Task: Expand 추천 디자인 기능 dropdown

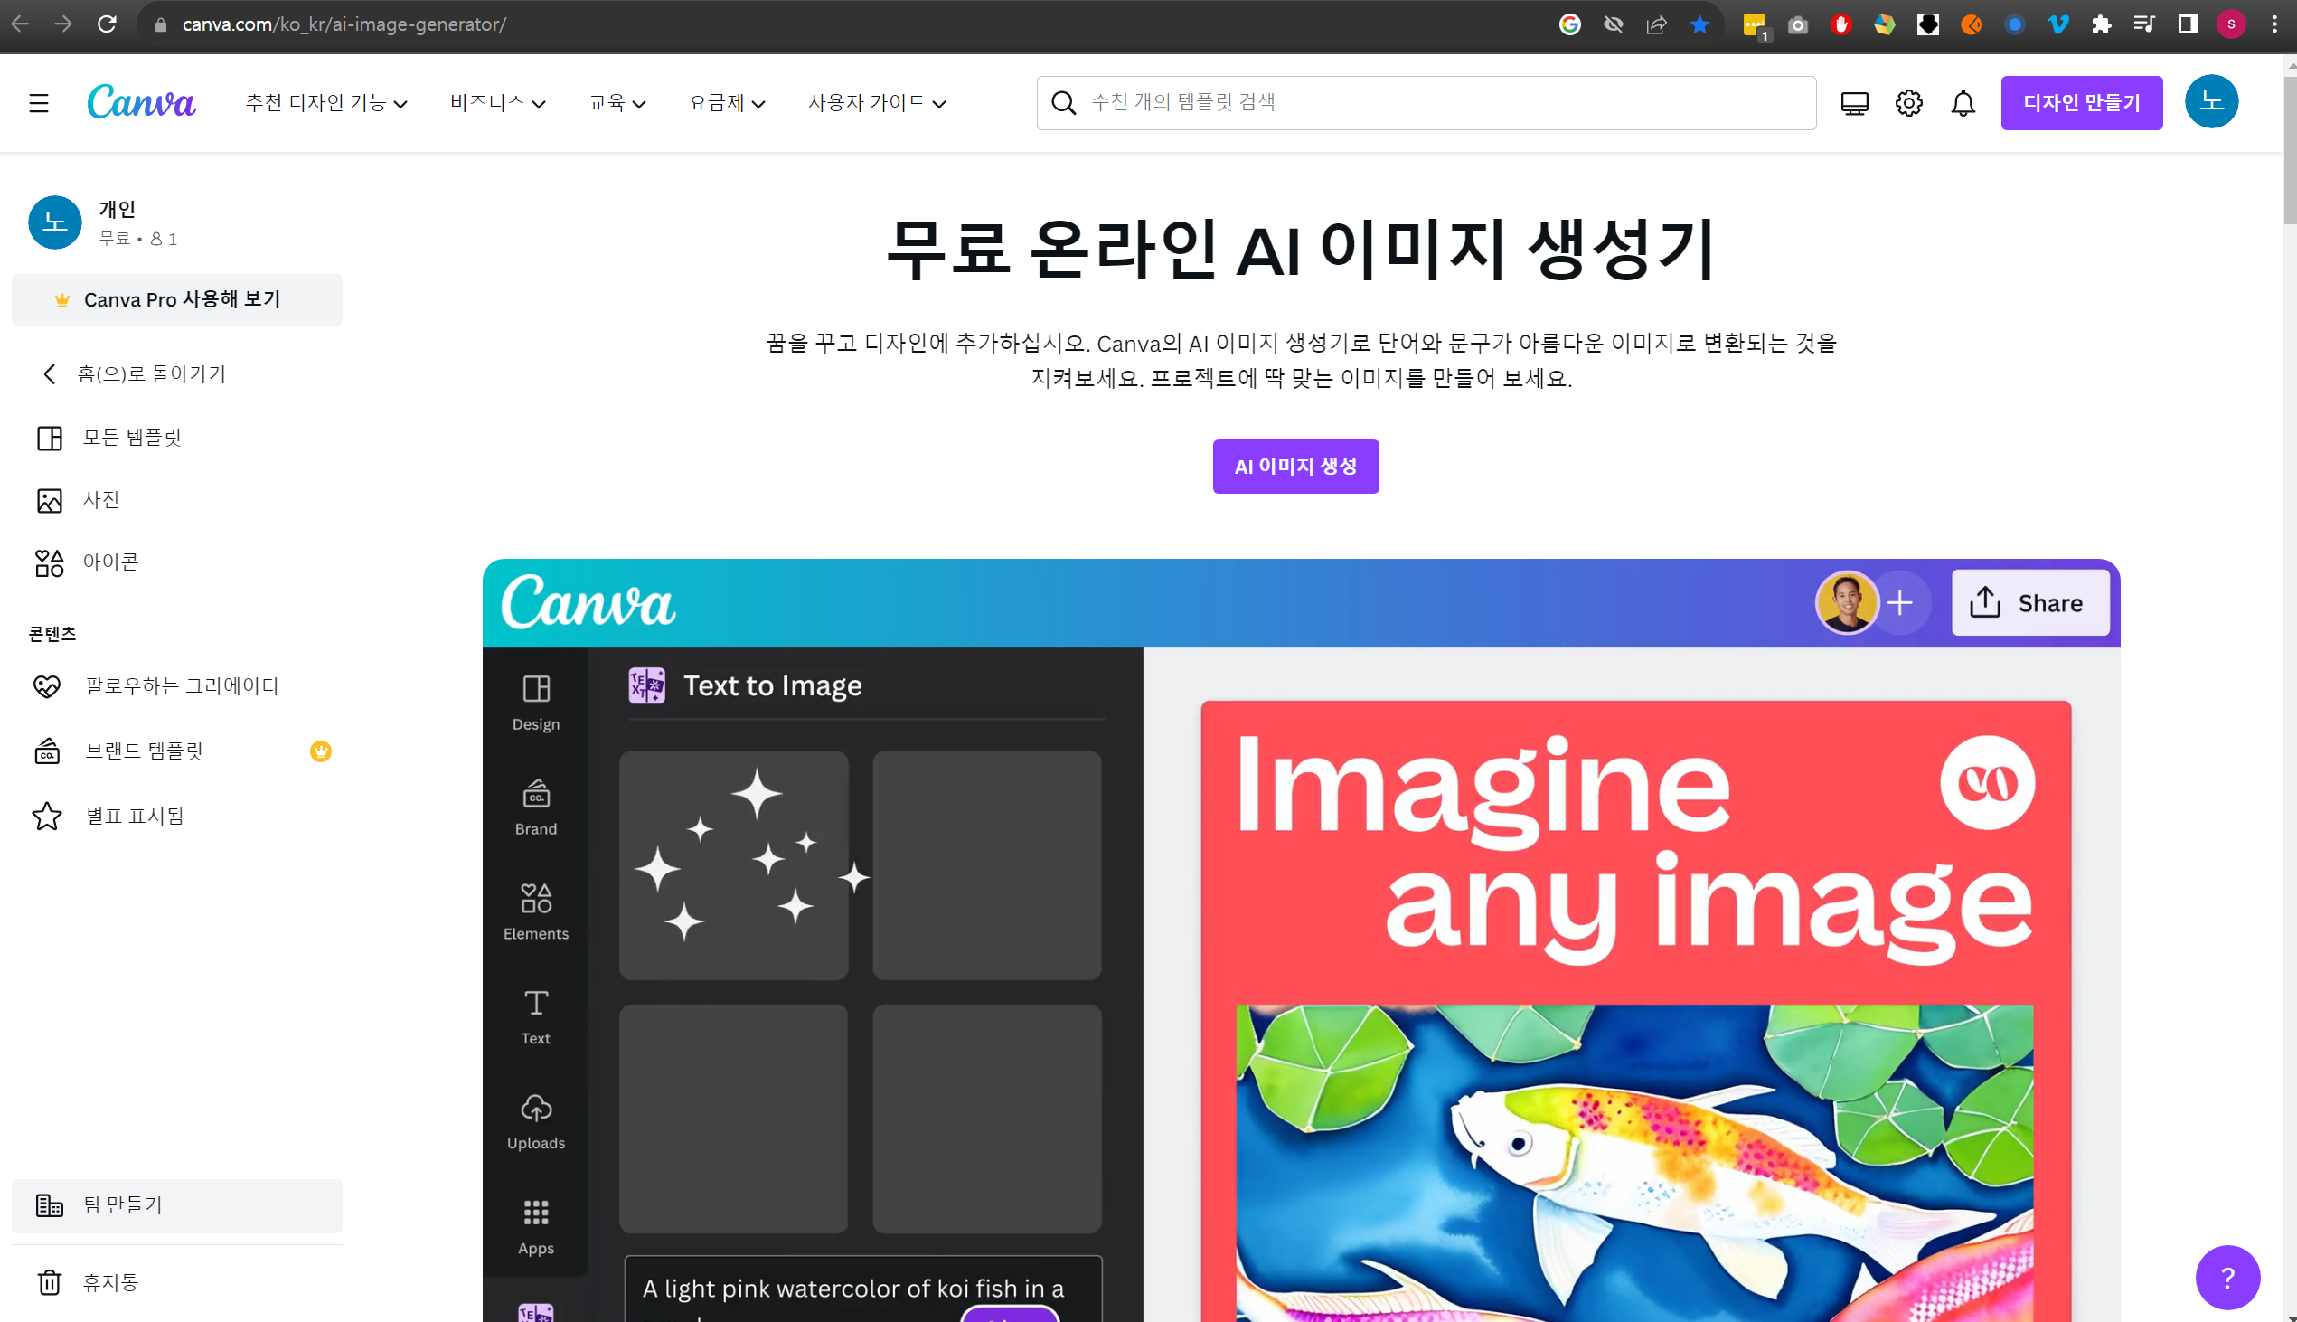Action: pos(325,102)
